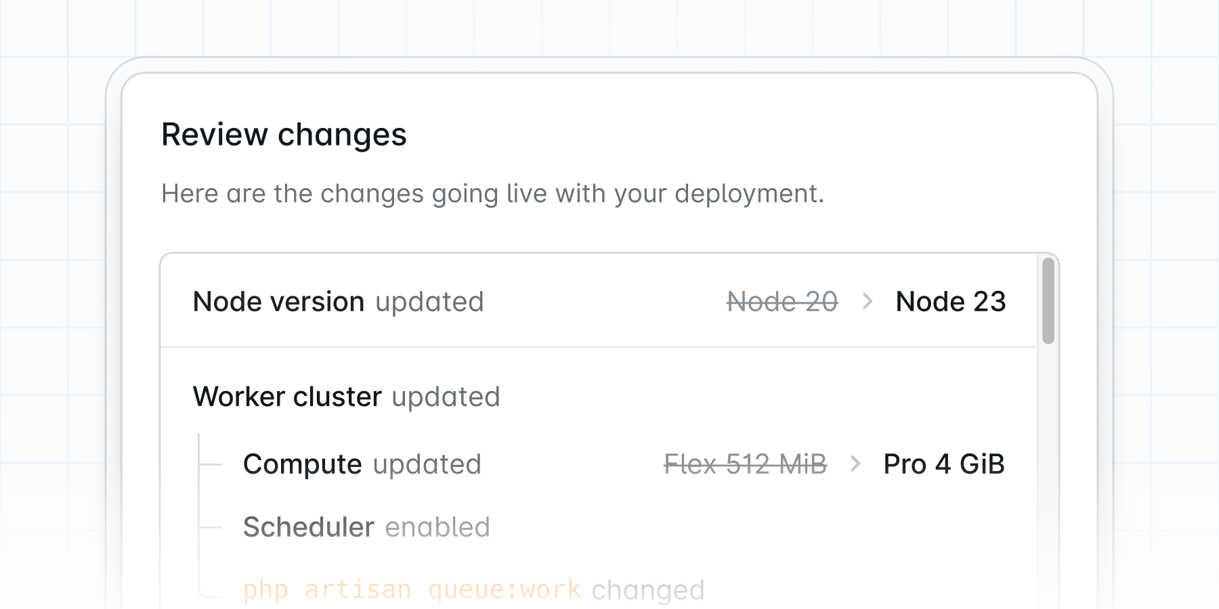This screenshot has height=609, width=1219.
Task: Select the Node version updated row
Action: click(599, 301)
